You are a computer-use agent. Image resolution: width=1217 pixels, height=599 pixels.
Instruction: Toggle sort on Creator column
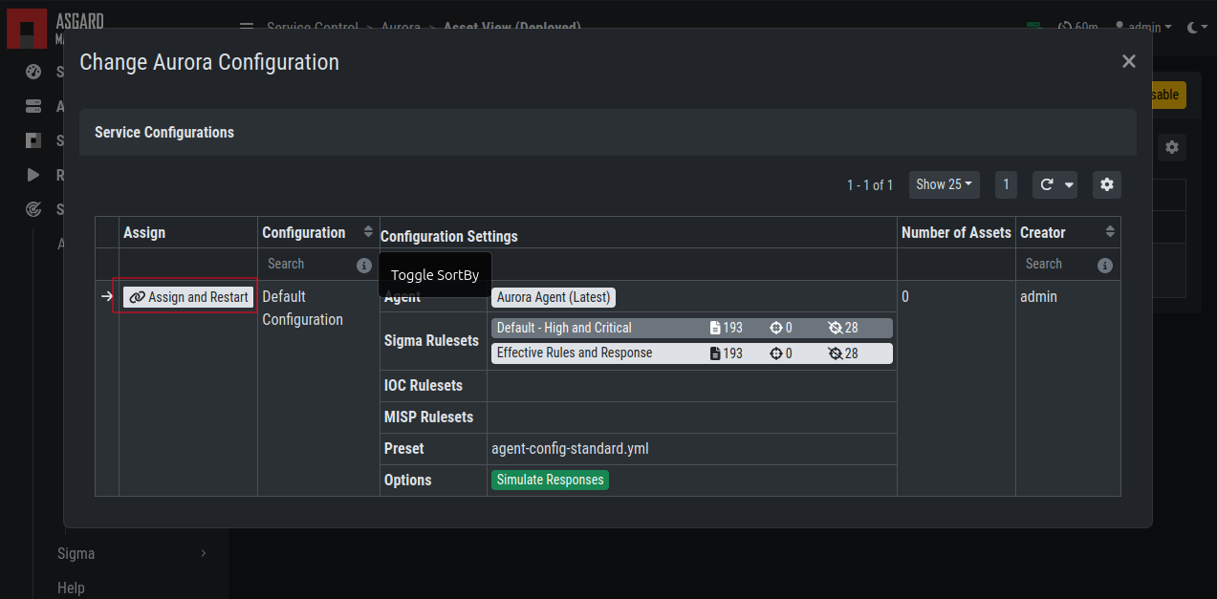[1110, 232]
